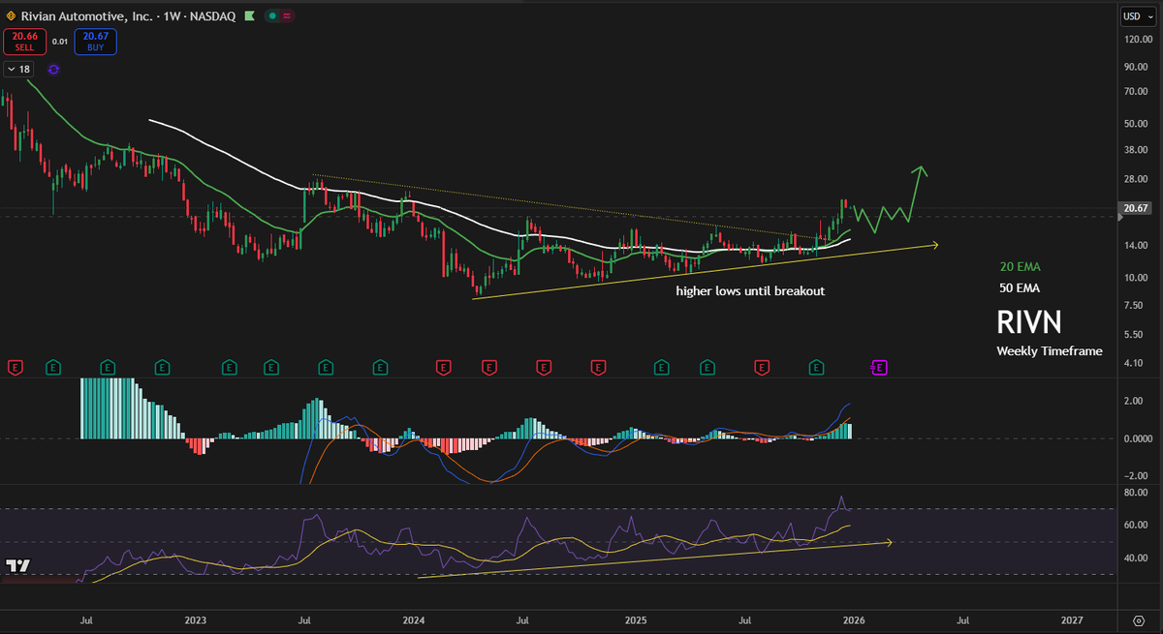
Task: Click the teal market status dot in the header
Action: pos(272,16)
